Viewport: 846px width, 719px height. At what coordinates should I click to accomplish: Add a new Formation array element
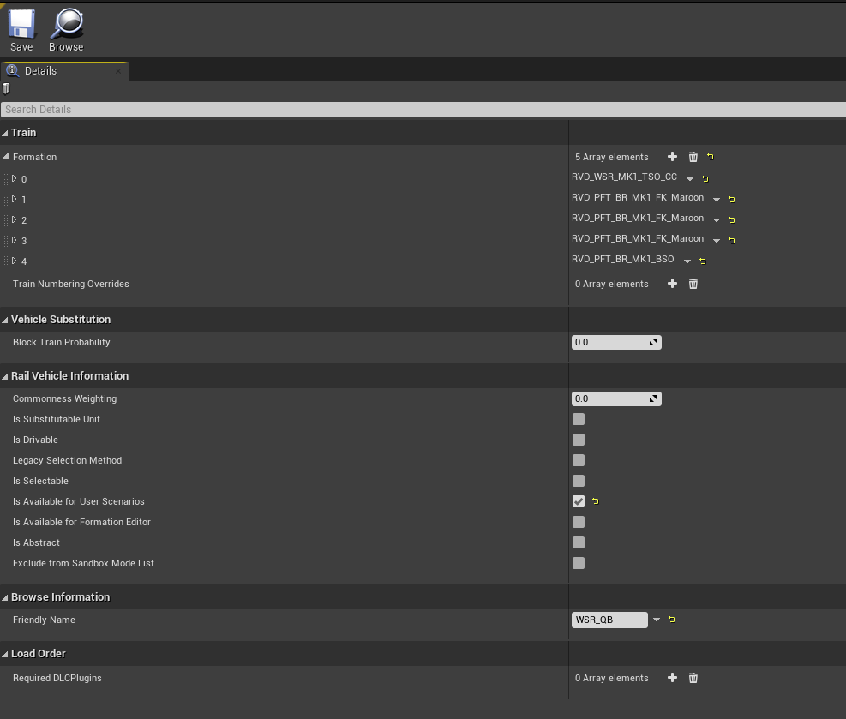[x=672, y=157]
